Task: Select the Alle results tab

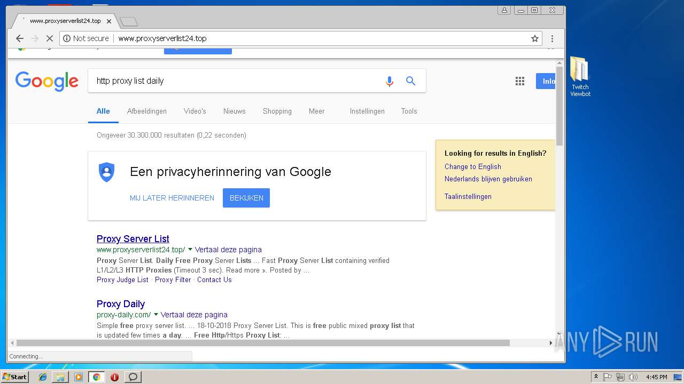Action: tap(103, 111)
